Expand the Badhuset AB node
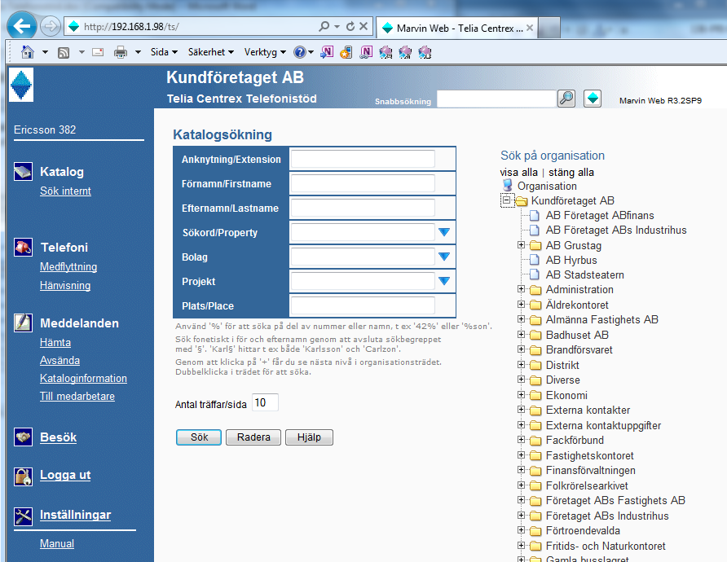Viewport: 727px width, 562px height. click(521, 334)
